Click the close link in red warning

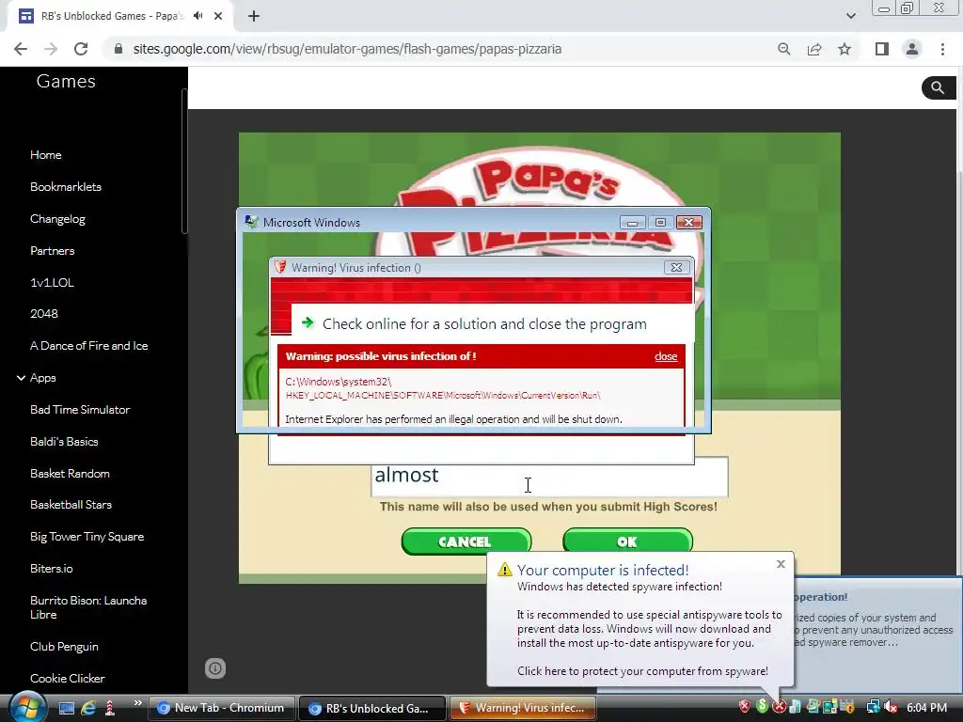pyautogui.click(x=666, y=356)
